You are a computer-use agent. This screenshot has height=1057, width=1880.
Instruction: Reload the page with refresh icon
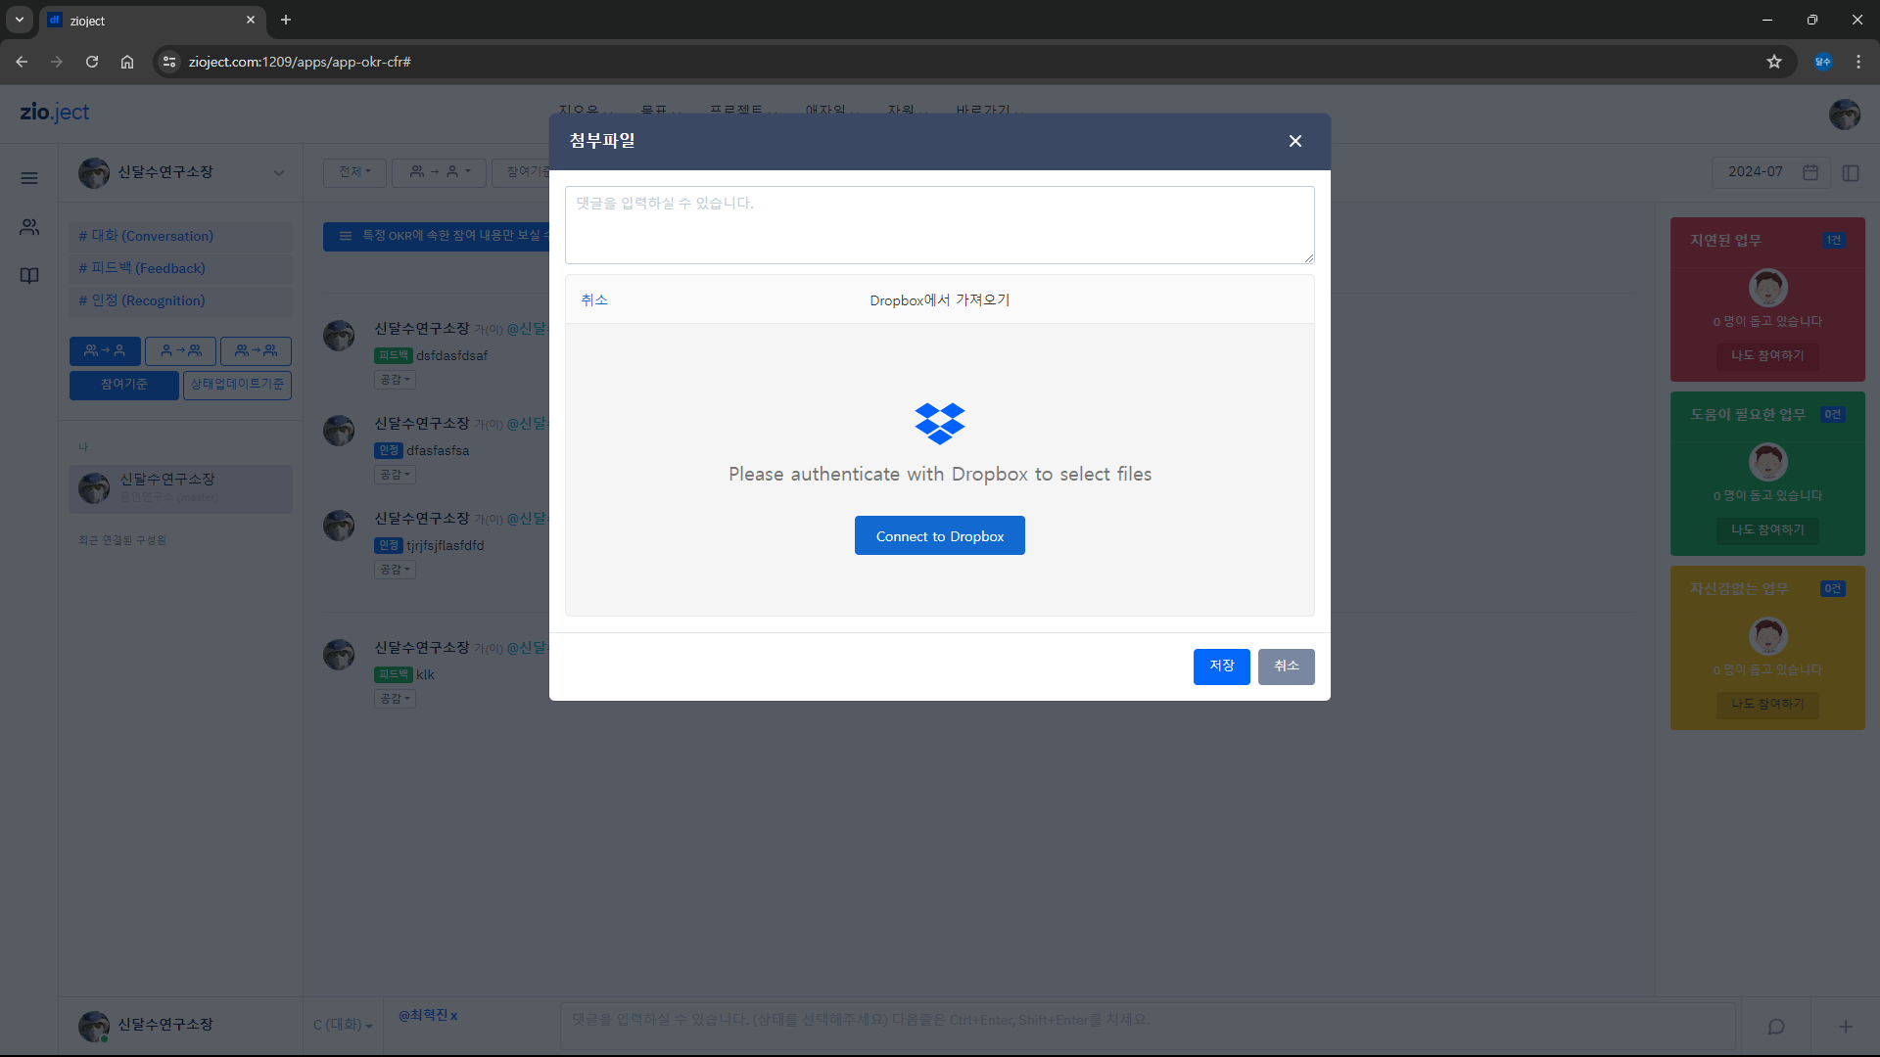tap(92, 62)
